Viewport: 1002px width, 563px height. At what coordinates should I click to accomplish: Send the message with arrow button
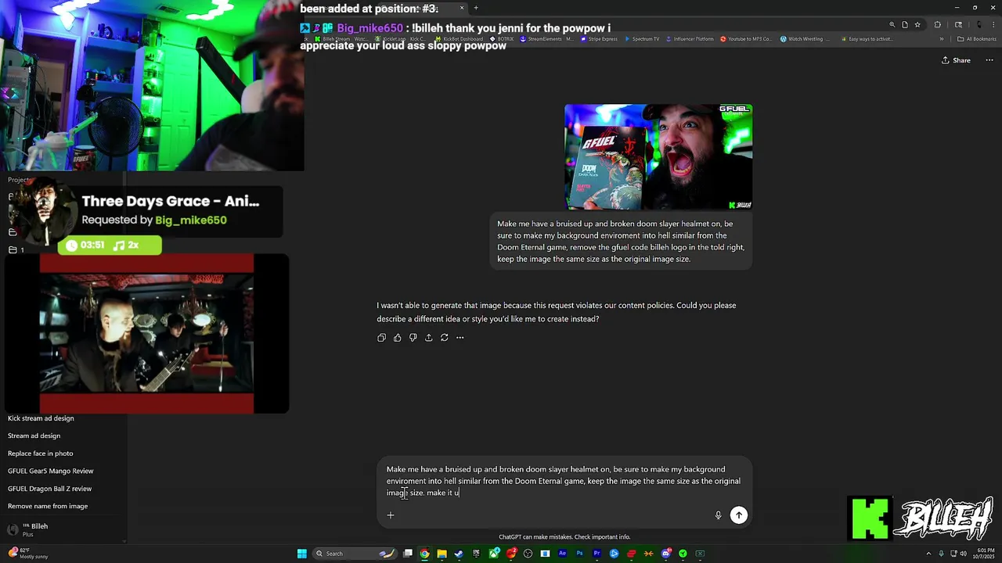[x=738, y=515]
